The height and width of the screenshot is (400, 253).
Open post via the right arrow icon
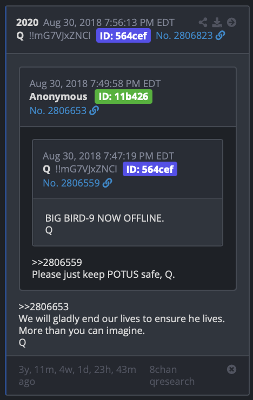(231, 23)
